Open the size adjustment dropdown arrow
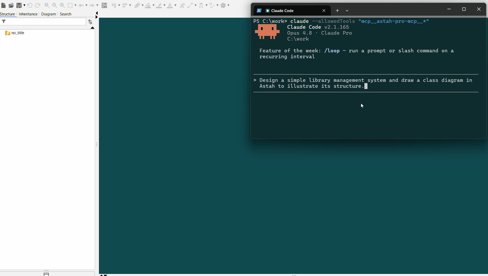The height and width of the screenshot is (276, 488). tap(217, 5)
